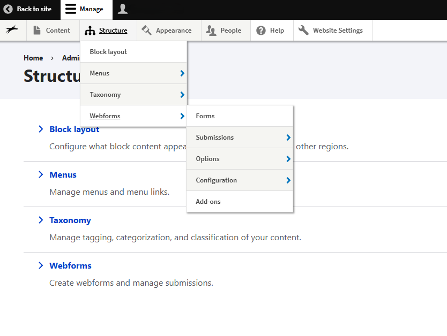Viewport: 447px width, 336px height.
Task: Open the Appearance toolbar menu
Action: (x=169, y=30)
